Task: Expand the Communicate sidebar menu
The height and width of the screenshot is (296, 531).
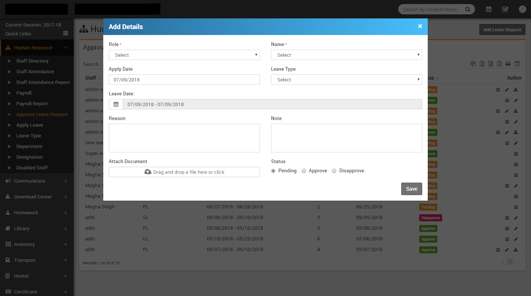Action: [x=29, y=181]
